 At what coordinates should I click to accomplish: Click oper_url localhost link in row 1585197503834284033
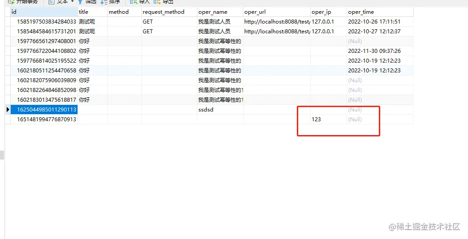277,22
